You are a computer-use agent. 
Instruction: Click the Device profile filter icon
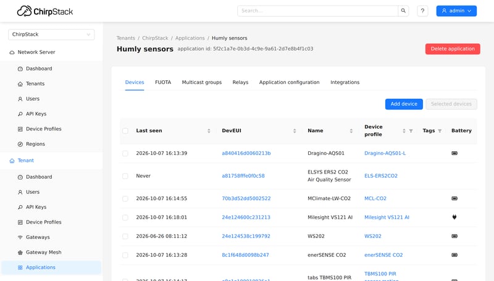(411, 131)
